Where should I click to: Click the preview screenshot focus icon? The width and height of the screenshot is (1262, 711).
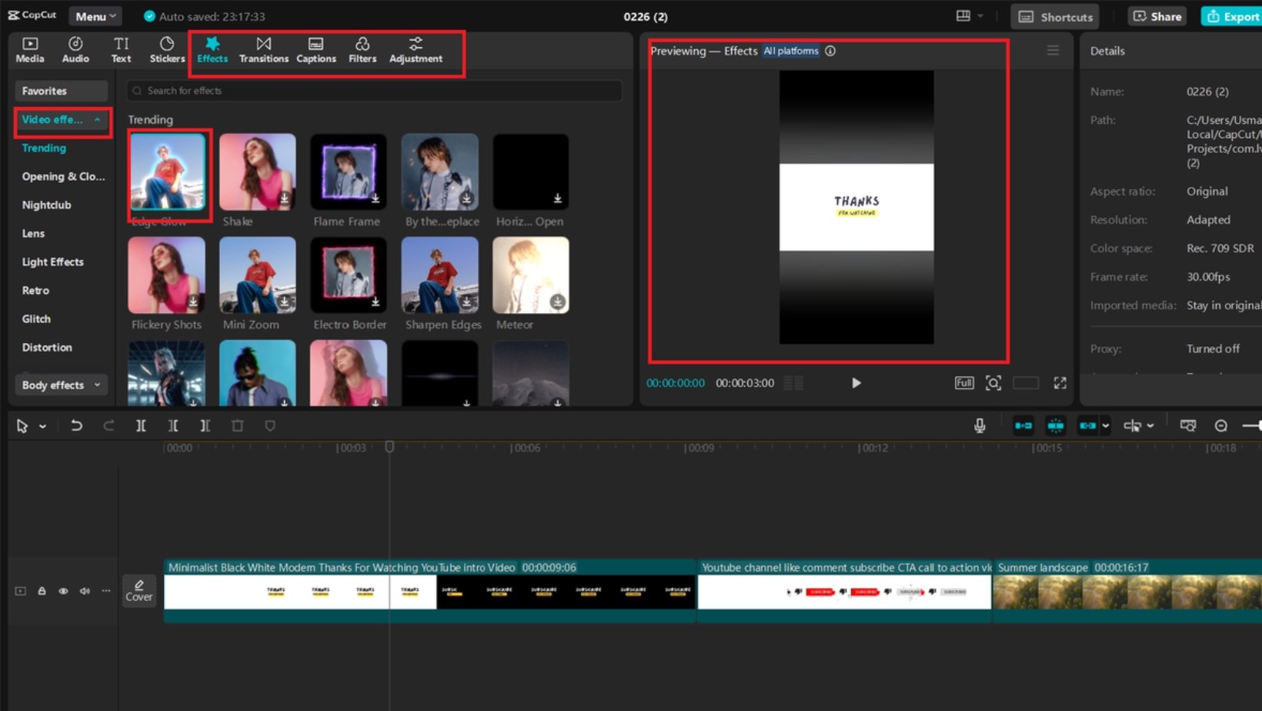pos(993,383)
